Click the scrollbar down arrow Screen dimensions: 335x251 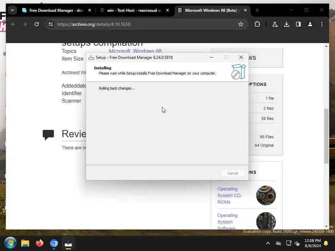click(x=326, y=226)
